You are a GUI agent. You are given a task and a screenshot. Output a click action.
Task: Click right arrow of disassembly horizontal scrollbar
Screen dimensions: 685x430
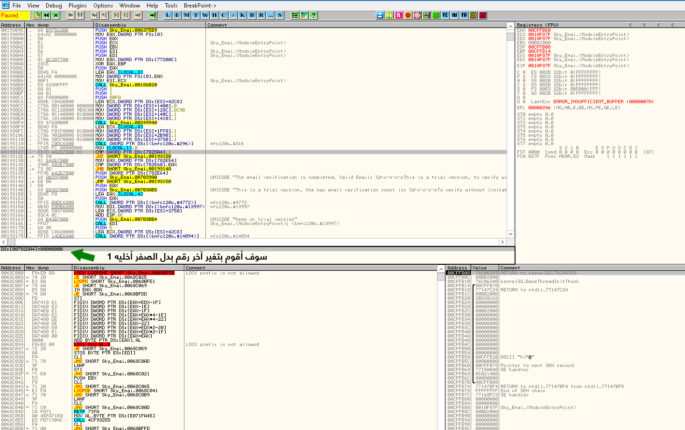pos(502,242)
